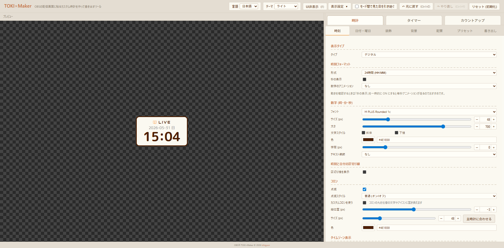Click the UI非表示 button

pos(315,7)
